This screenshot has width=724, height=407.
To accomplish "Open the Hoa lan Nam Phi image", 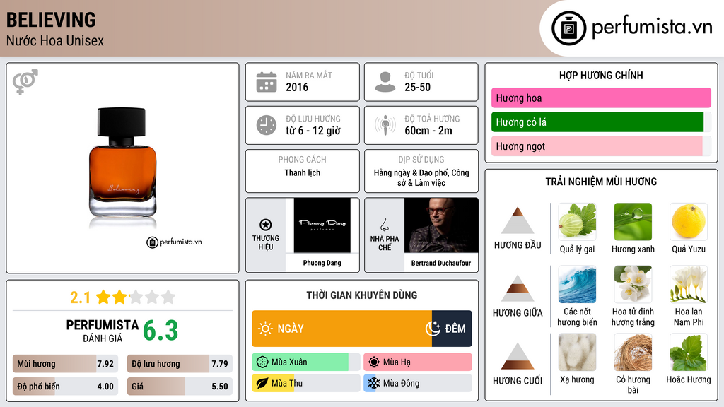I will 689,284.
